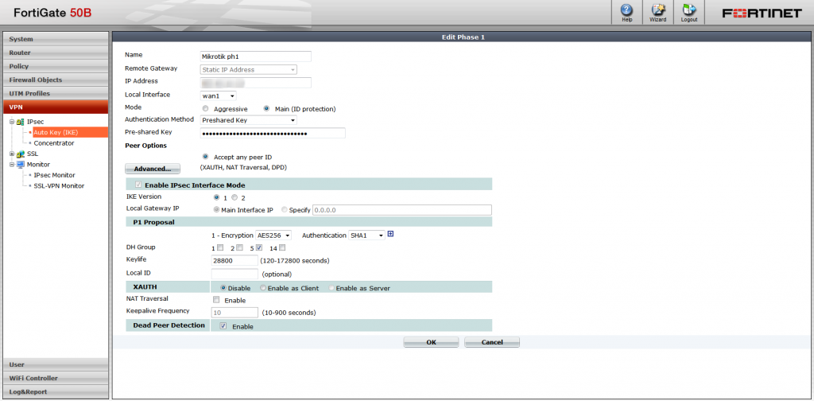Check DH Group 1 box

coord(220,247)
